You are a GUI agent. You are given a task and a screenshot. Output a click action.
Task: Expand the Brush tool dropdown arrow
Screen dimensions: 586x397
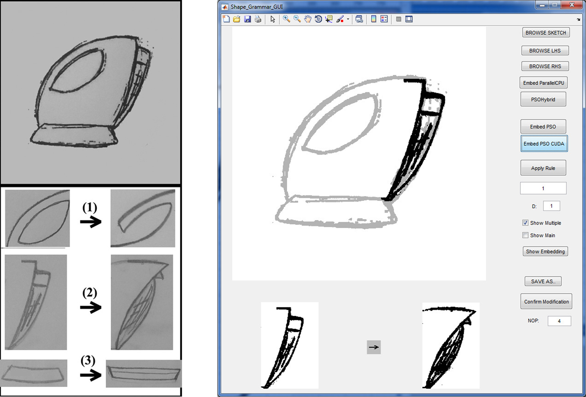click(x=348, y=19)
